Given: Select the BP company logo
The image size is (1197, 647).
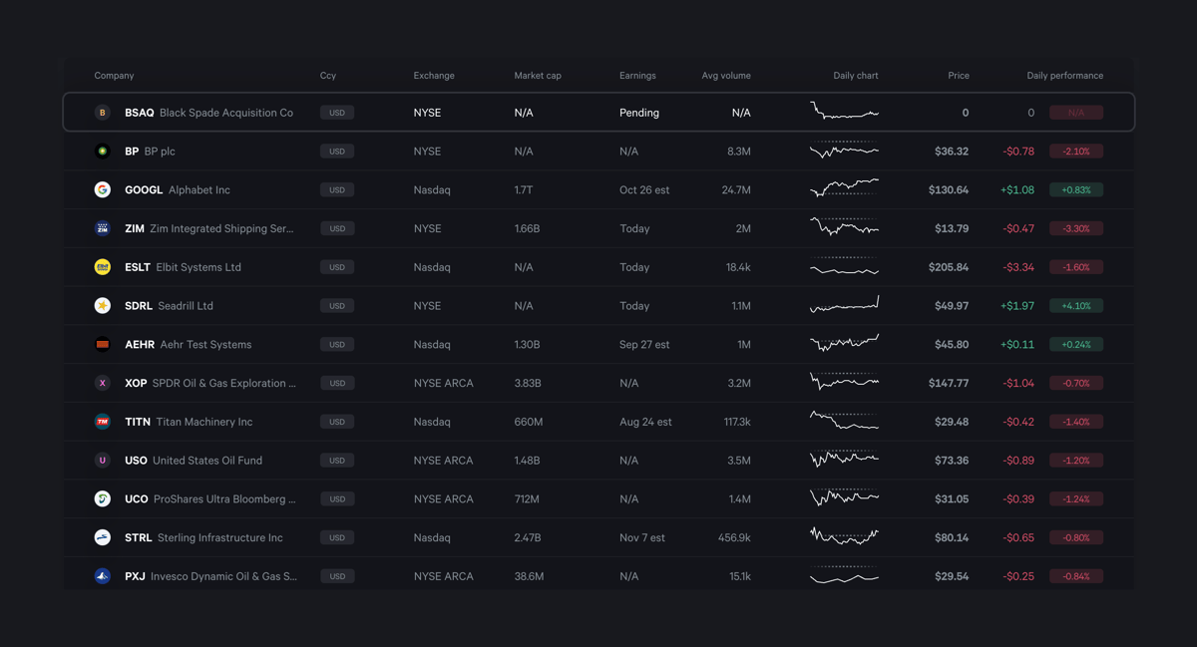Looking at the screenshot, I should point(103,151).
